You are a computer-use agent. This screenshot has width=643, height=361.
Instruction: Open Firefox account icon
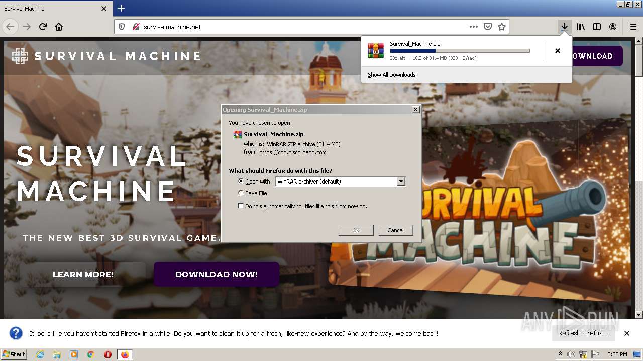click(x=613, y=27)
